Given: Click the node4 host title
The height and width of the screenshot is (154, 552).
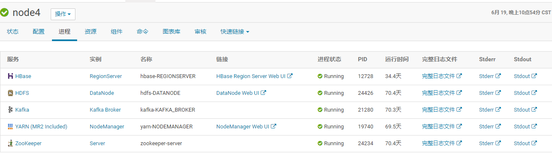Looking at the screenshot, I should click(x=26, y=13).
